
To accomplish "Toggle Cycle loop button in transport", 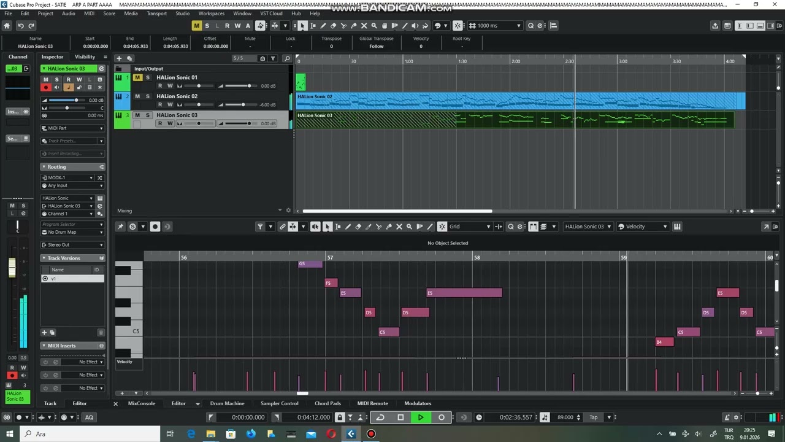I will 380,417.
